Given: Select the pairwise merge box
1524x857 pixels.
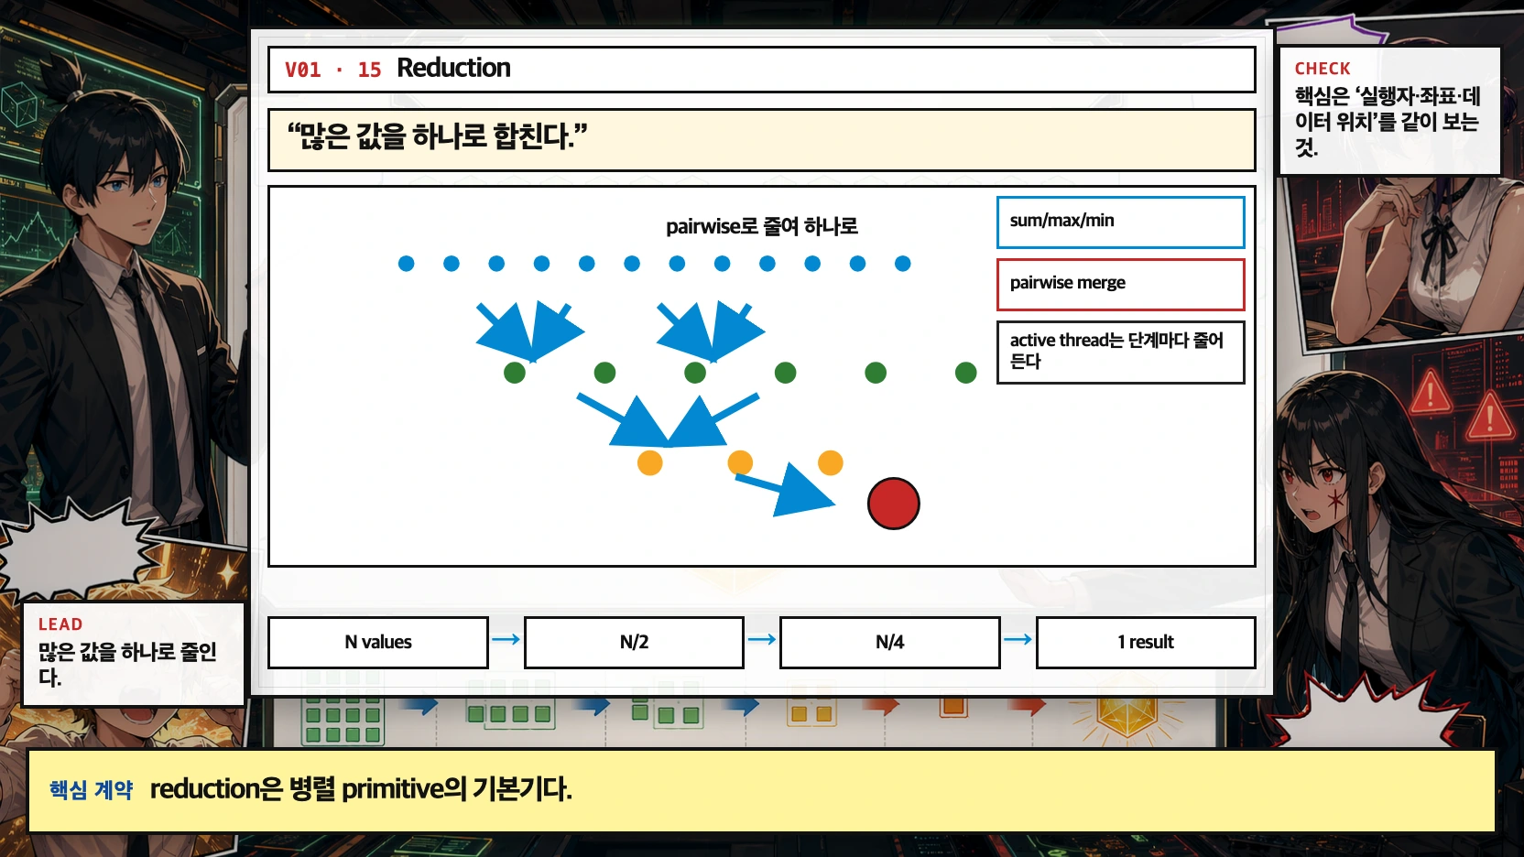Looking at the screenshot, I should pyautogui.click(x=1120, y=284).
